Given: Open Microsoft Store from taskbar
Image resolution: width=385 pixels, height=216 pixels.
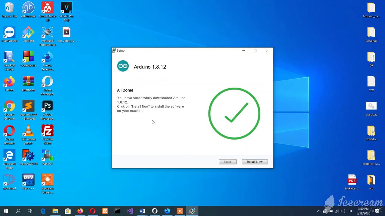Looking at the screenshot, I should (x=68, y=211).
